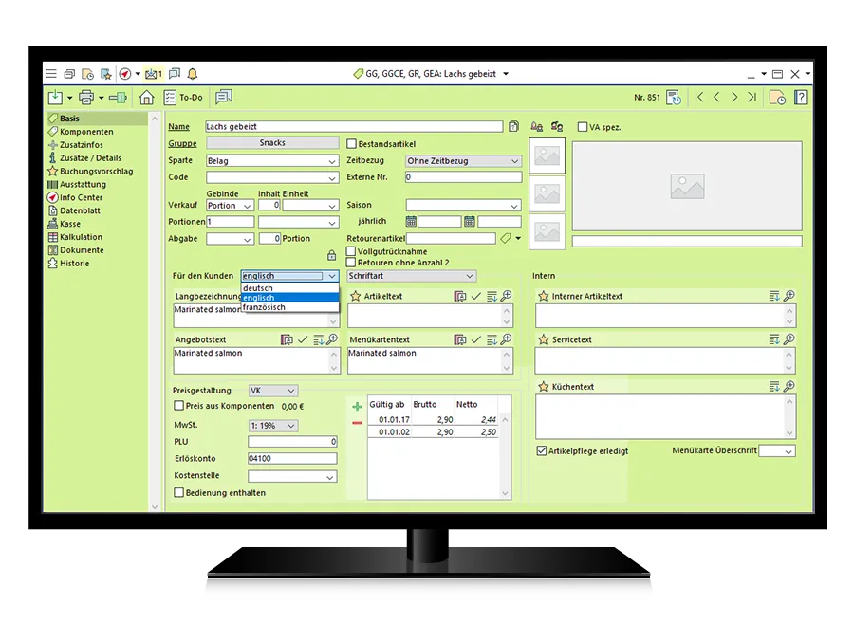Click the home icon in the toolbar
Screen dimensions: 854x640
(x=146, y=97)
